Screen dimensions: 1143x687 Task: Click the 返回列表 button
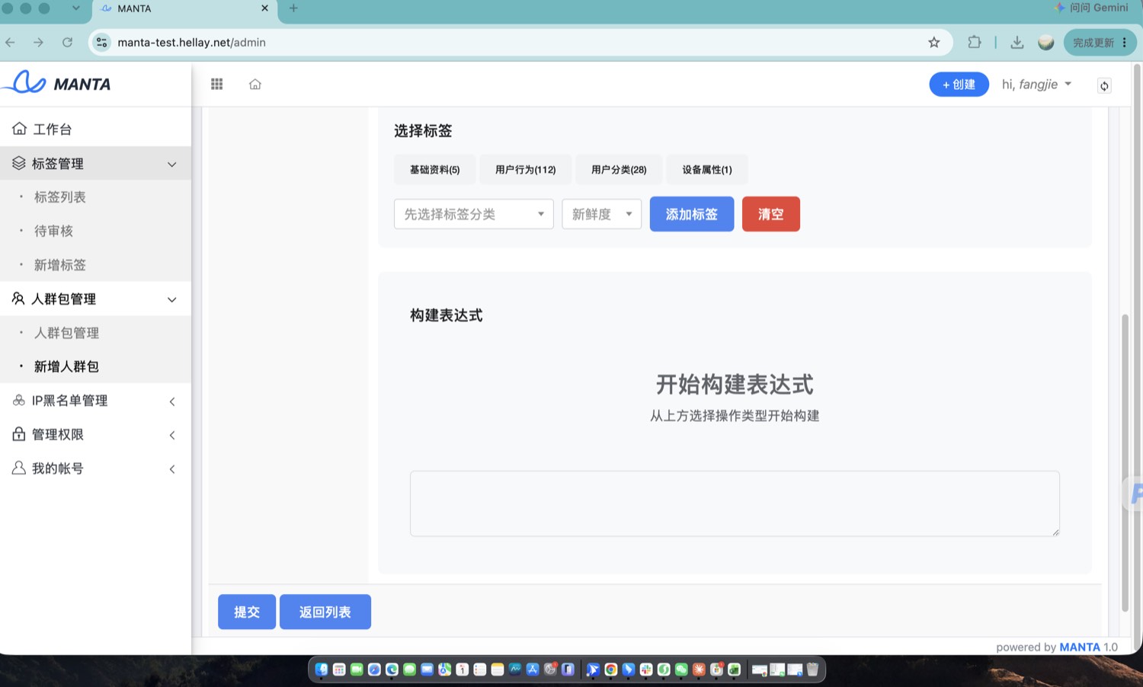click(325, 612)
